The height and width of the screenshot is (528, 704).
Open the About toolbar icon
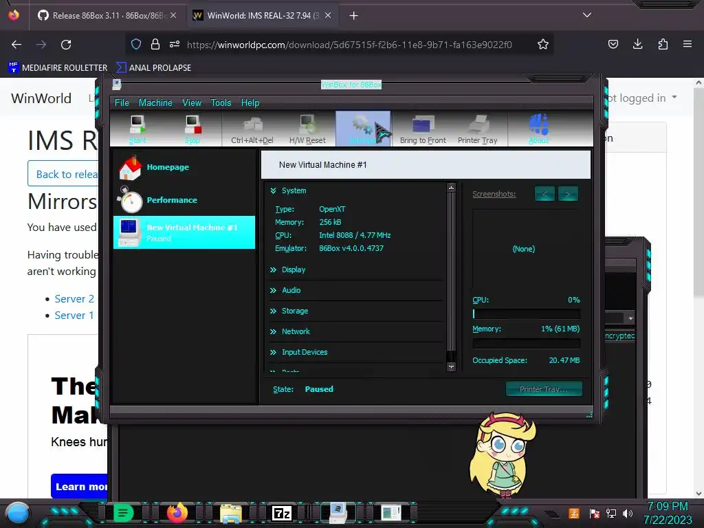coord(538,129)
